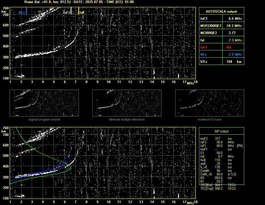Select the TEC[Bot] value '004.1'

219,185
